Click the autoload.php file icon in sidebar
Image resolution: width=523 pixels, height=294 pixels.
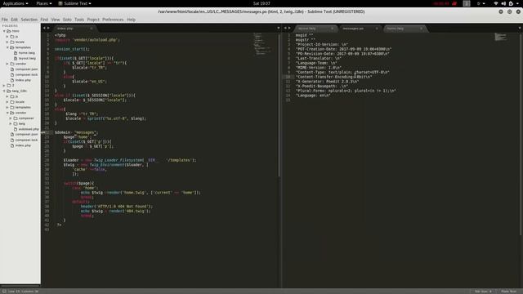click(x=16, y=129)
